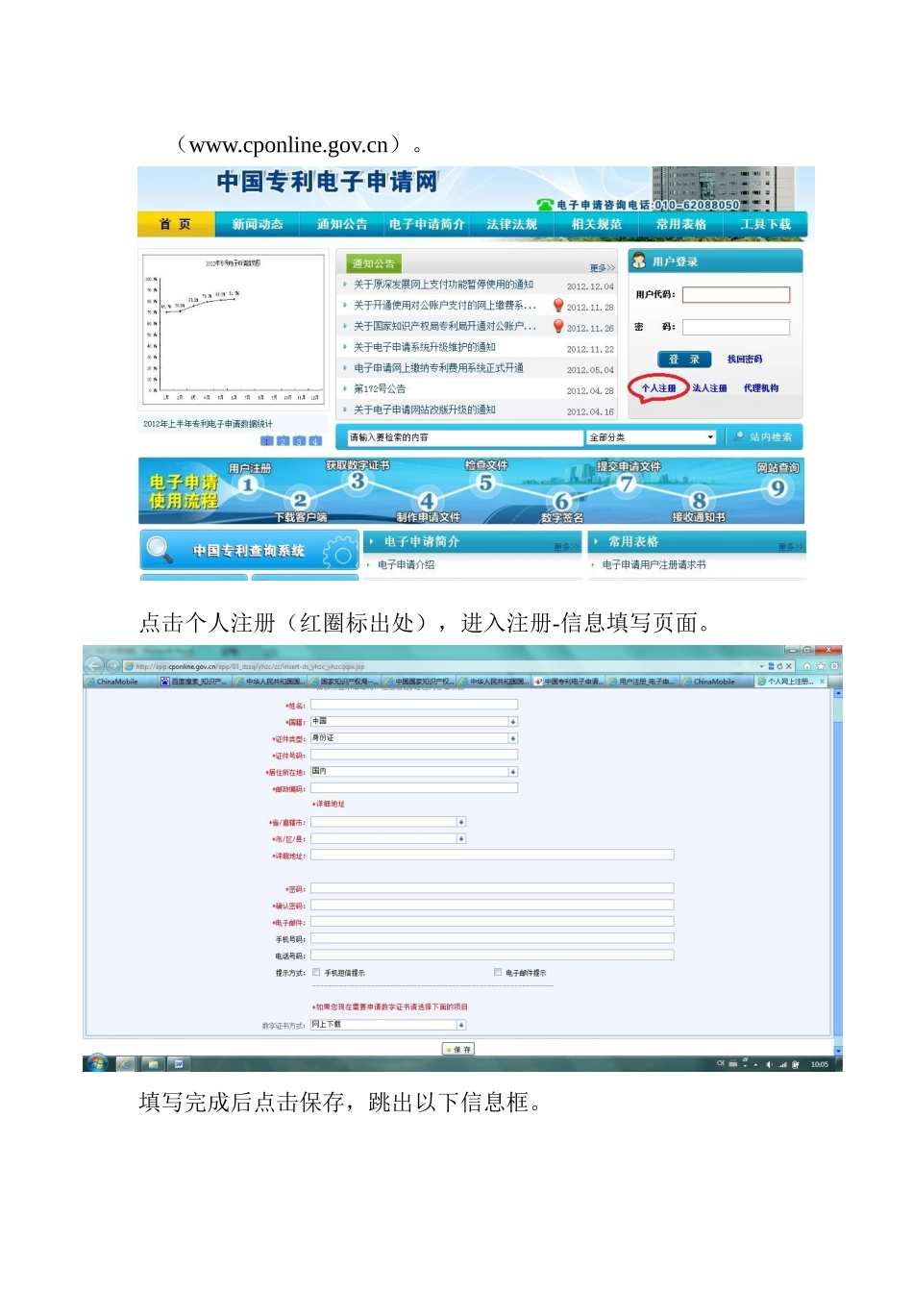Click the 中国专利查询系统 banner

click(249, 550)
